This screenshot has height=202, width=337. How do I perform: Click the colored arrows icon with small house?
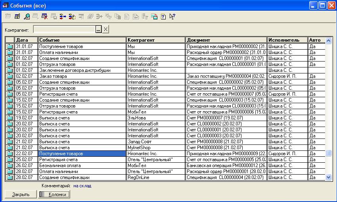pos(72,16)
